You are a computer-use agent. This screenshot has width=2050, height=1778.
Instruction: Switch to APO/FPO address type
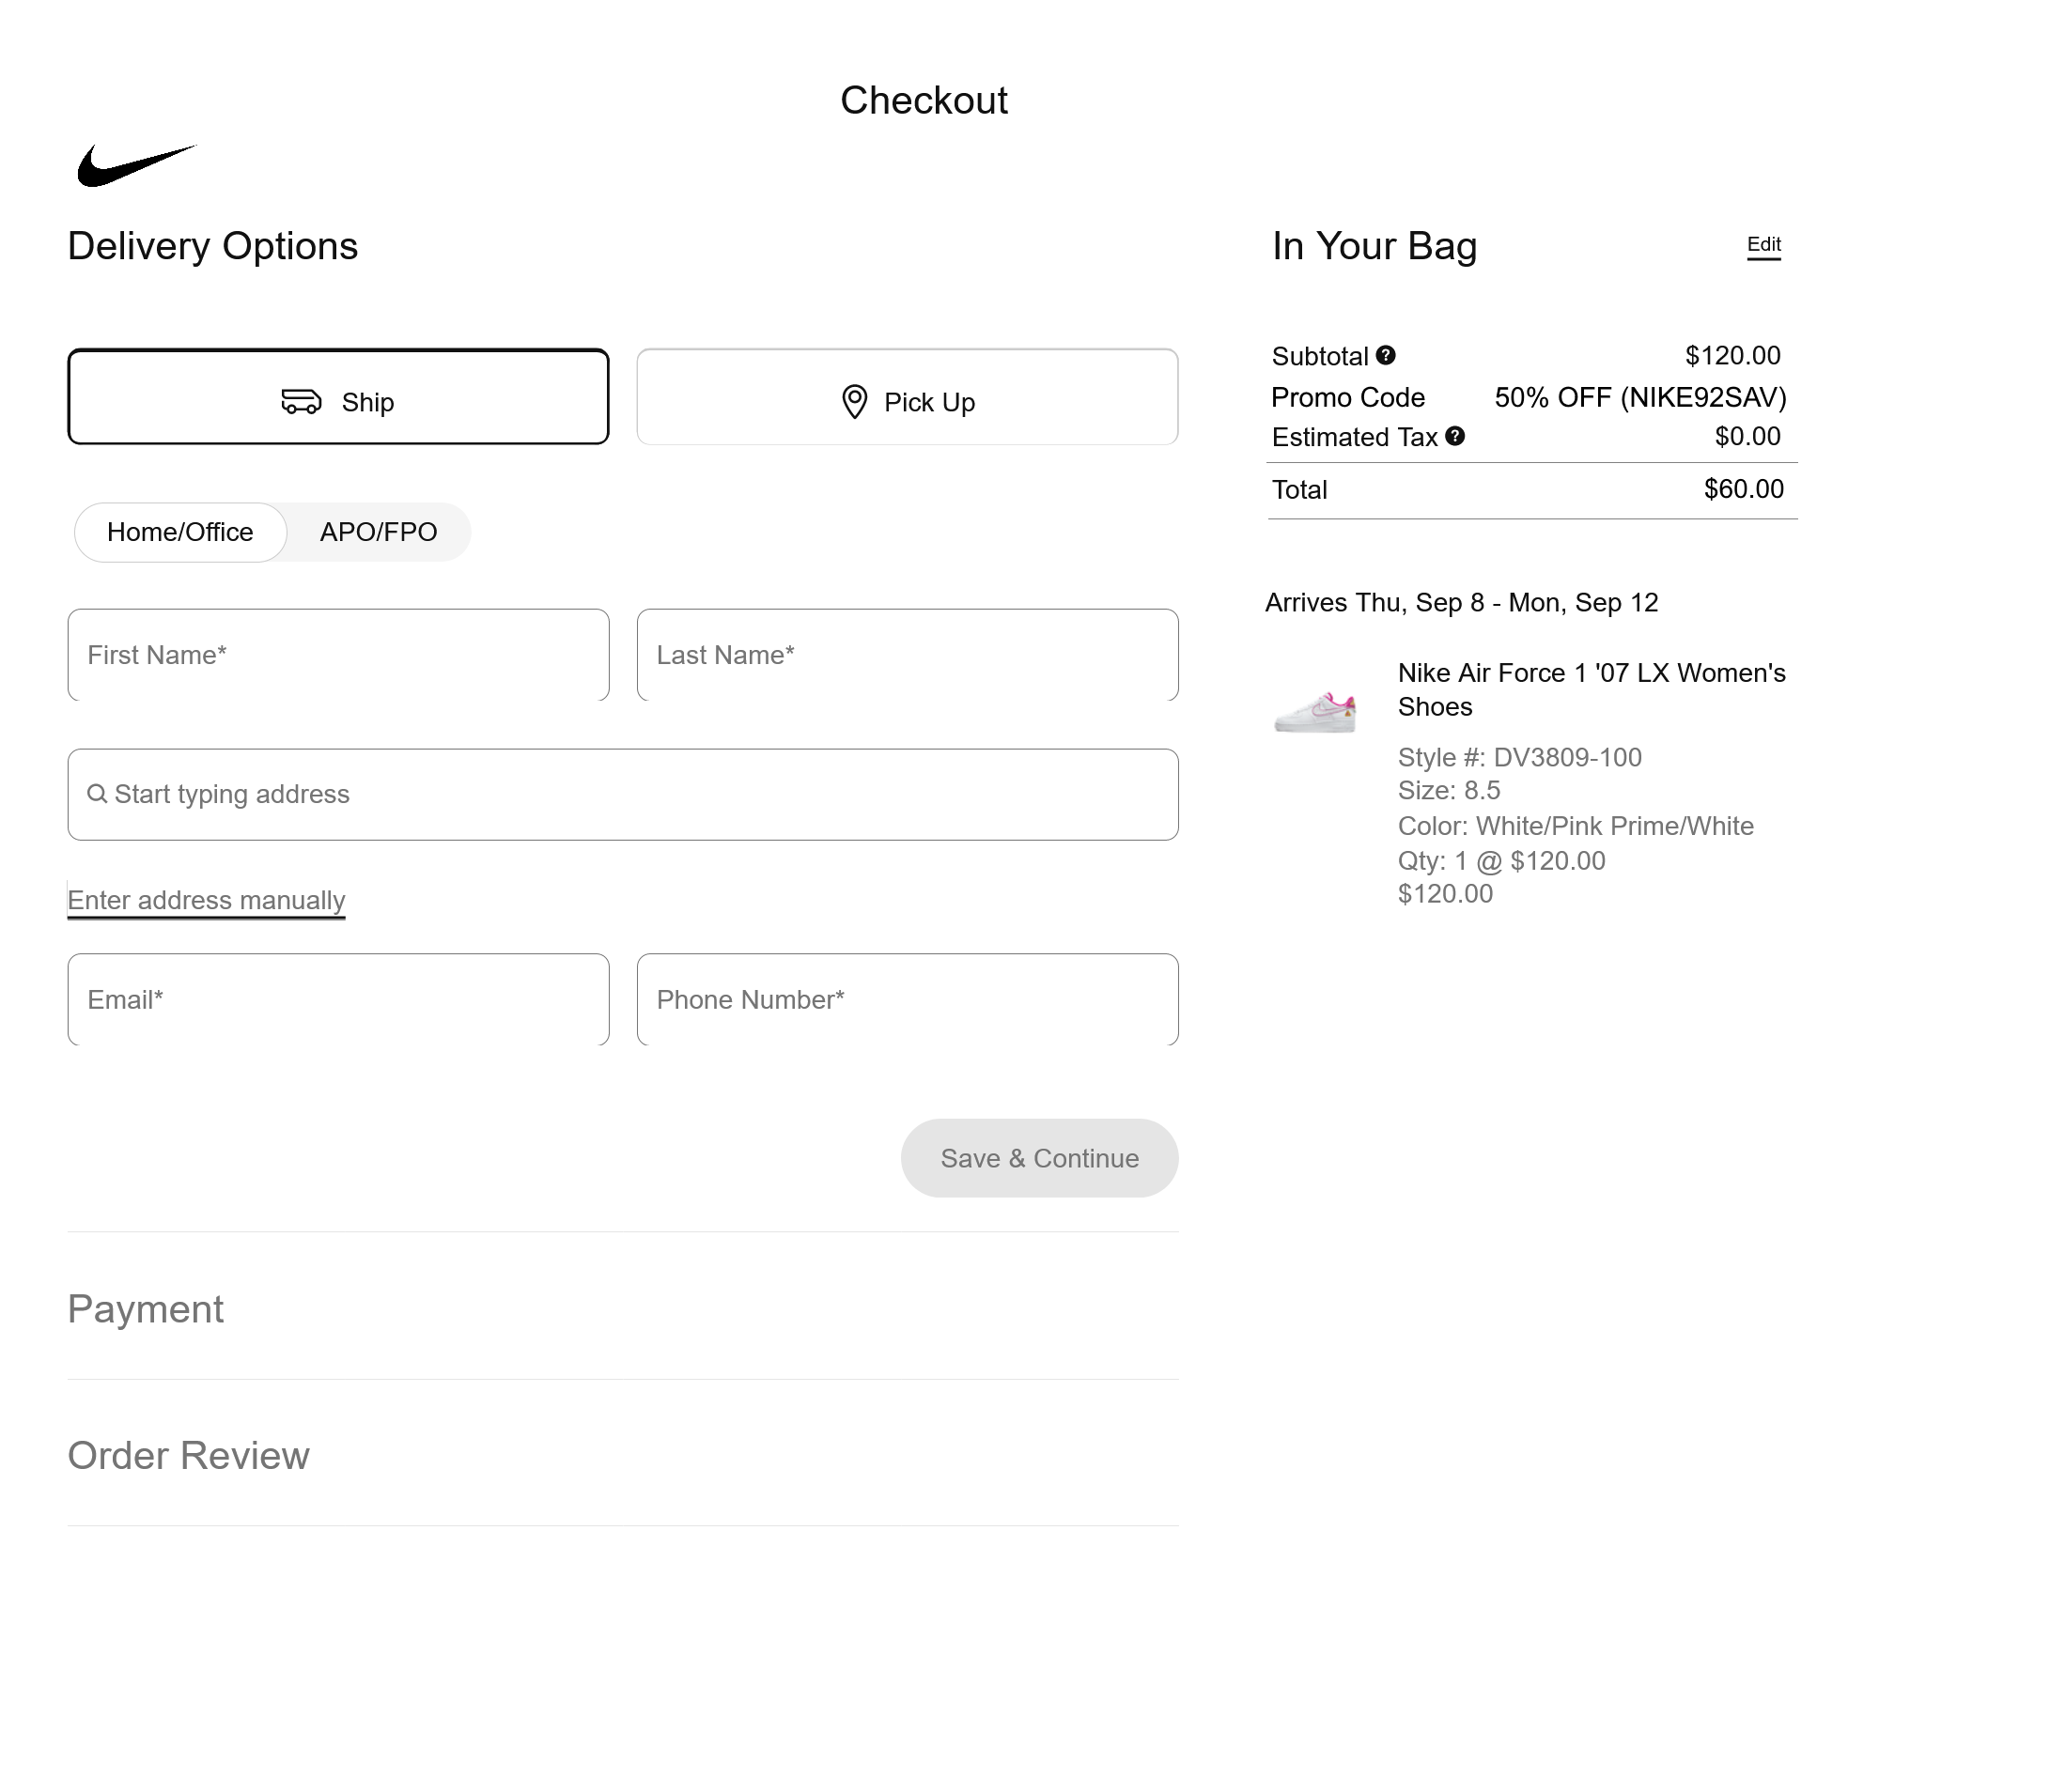[378, 533]
